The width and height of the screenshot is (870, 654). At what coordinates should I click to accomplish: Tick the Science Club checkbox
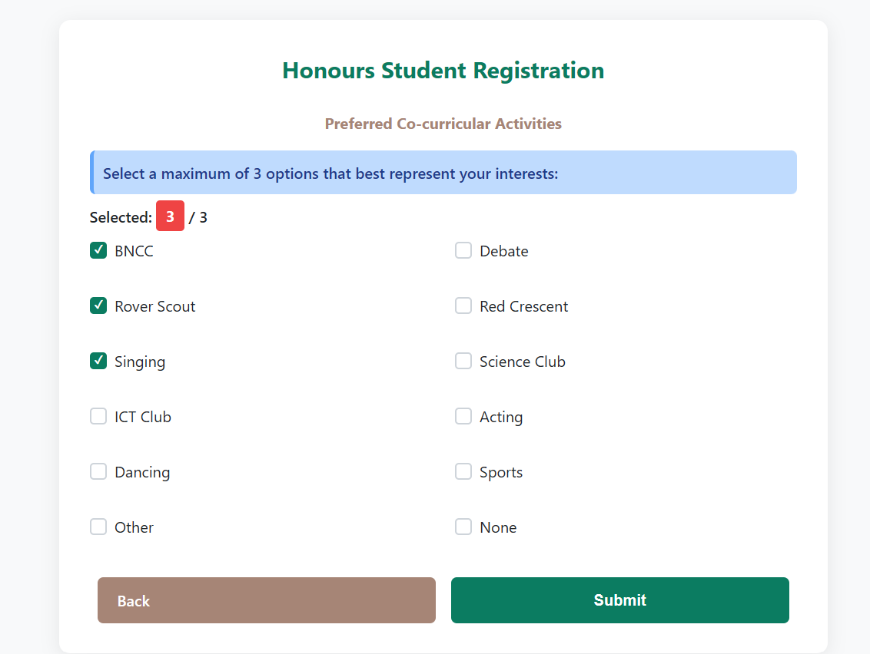(x=463, y=361)
